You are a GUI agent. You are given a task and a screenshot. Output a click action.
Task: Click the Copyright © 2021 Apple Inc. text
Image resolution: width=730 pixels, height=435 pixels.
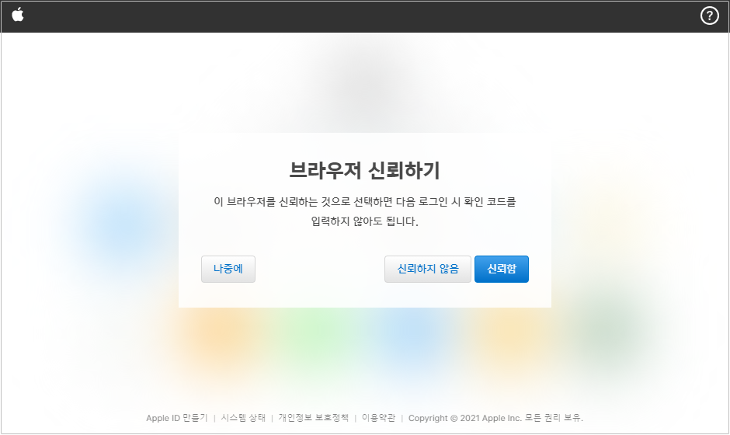click(465, 418)
